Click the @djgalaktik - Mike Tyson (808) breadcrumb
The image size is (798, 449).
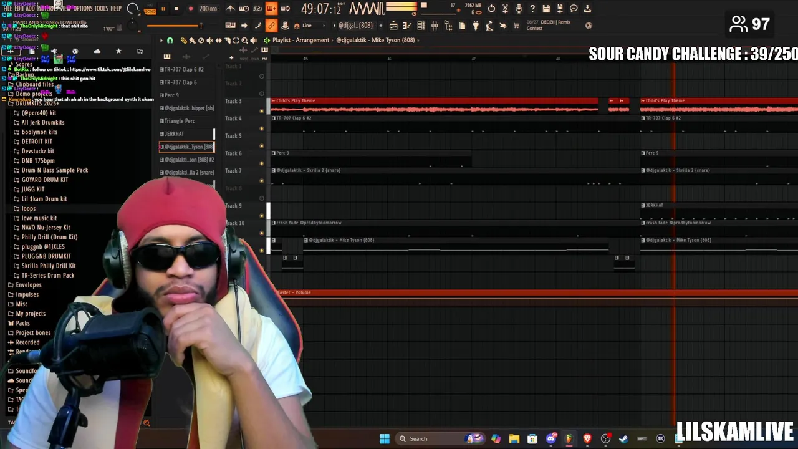[x=375, y=40]
